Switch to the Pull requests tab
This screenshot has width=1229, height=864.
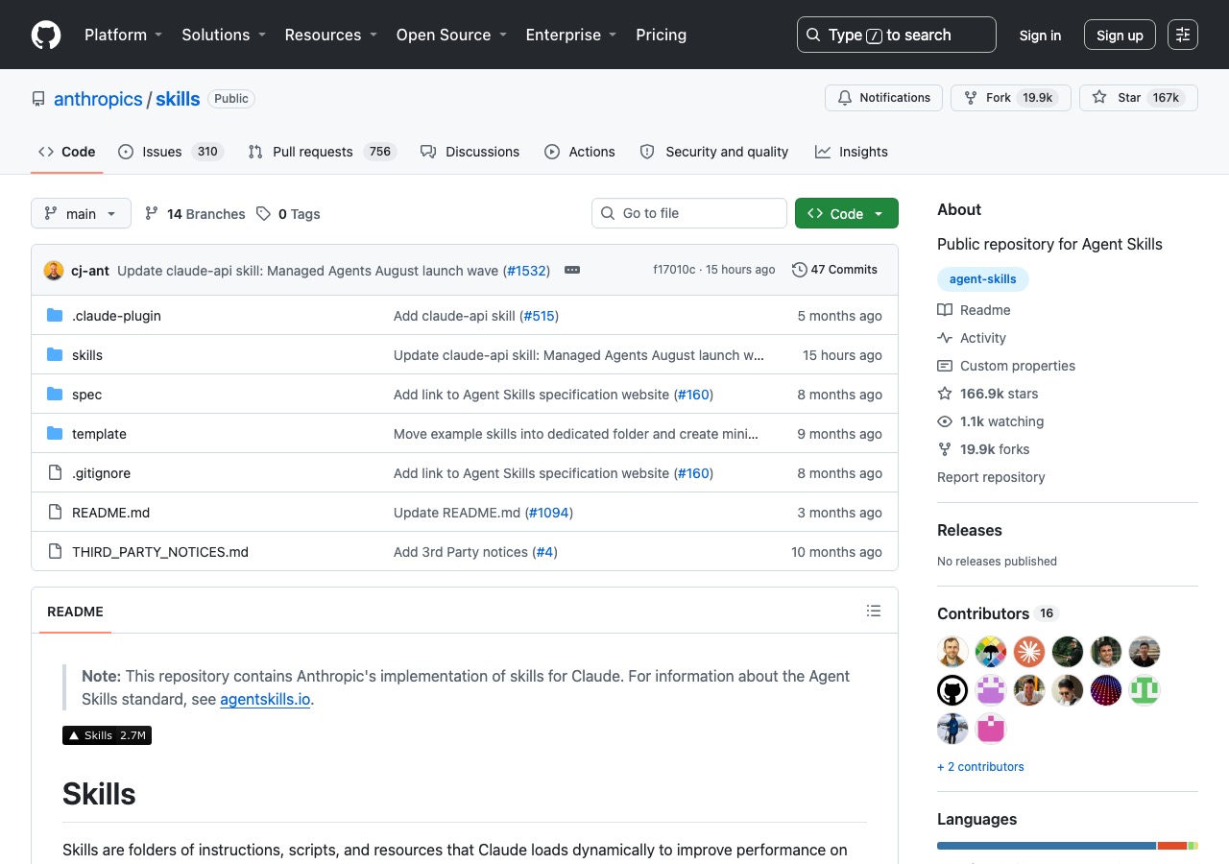coord(322,152)
